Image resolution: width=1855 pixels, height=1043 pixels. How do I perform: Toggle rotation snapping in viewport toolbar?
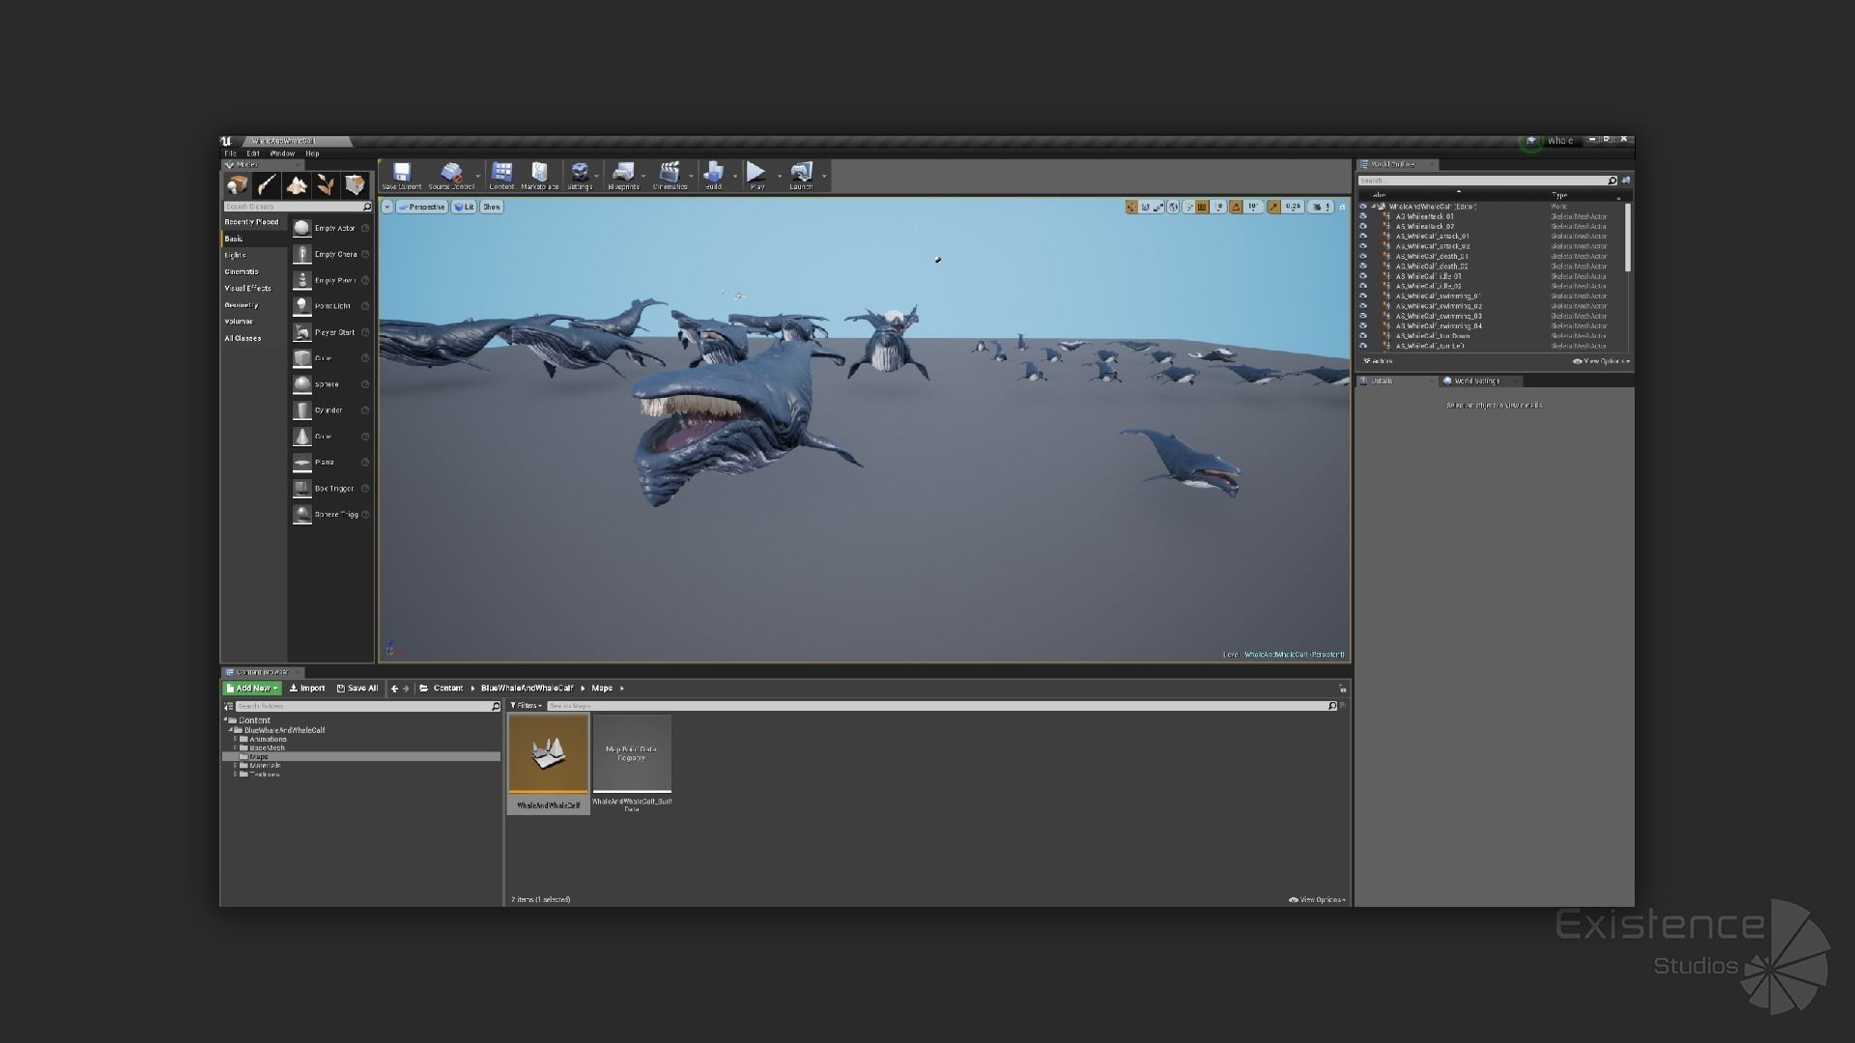click(1236, 207)
